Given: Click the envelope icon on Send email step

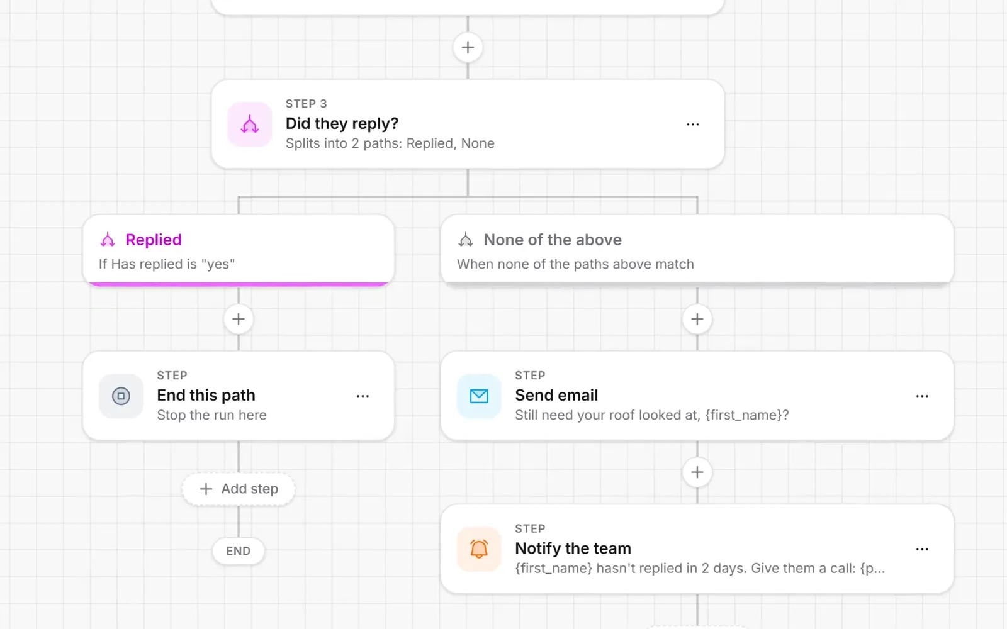Looking at the screenshot, I should (x=479, y=396).
